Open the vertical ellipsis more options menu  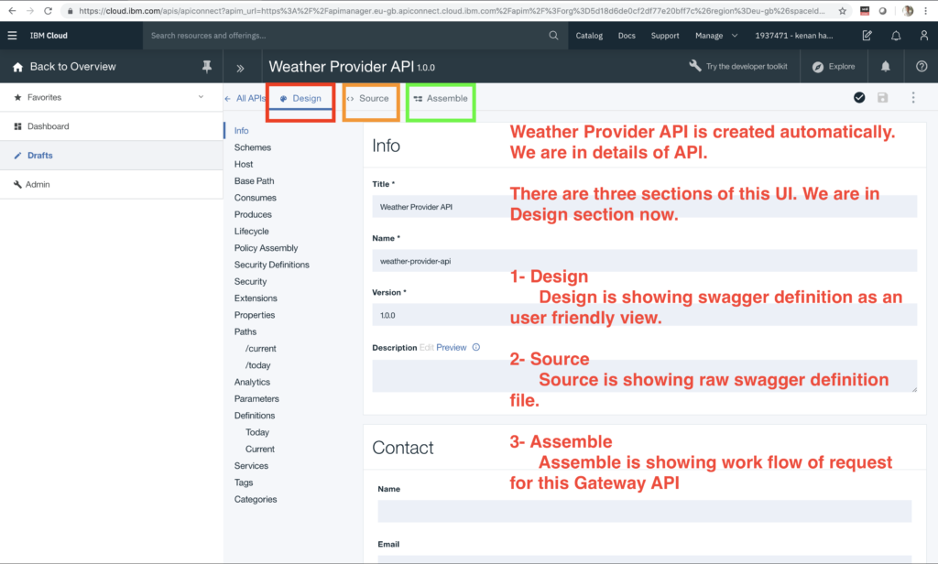[x=913, y=97]
